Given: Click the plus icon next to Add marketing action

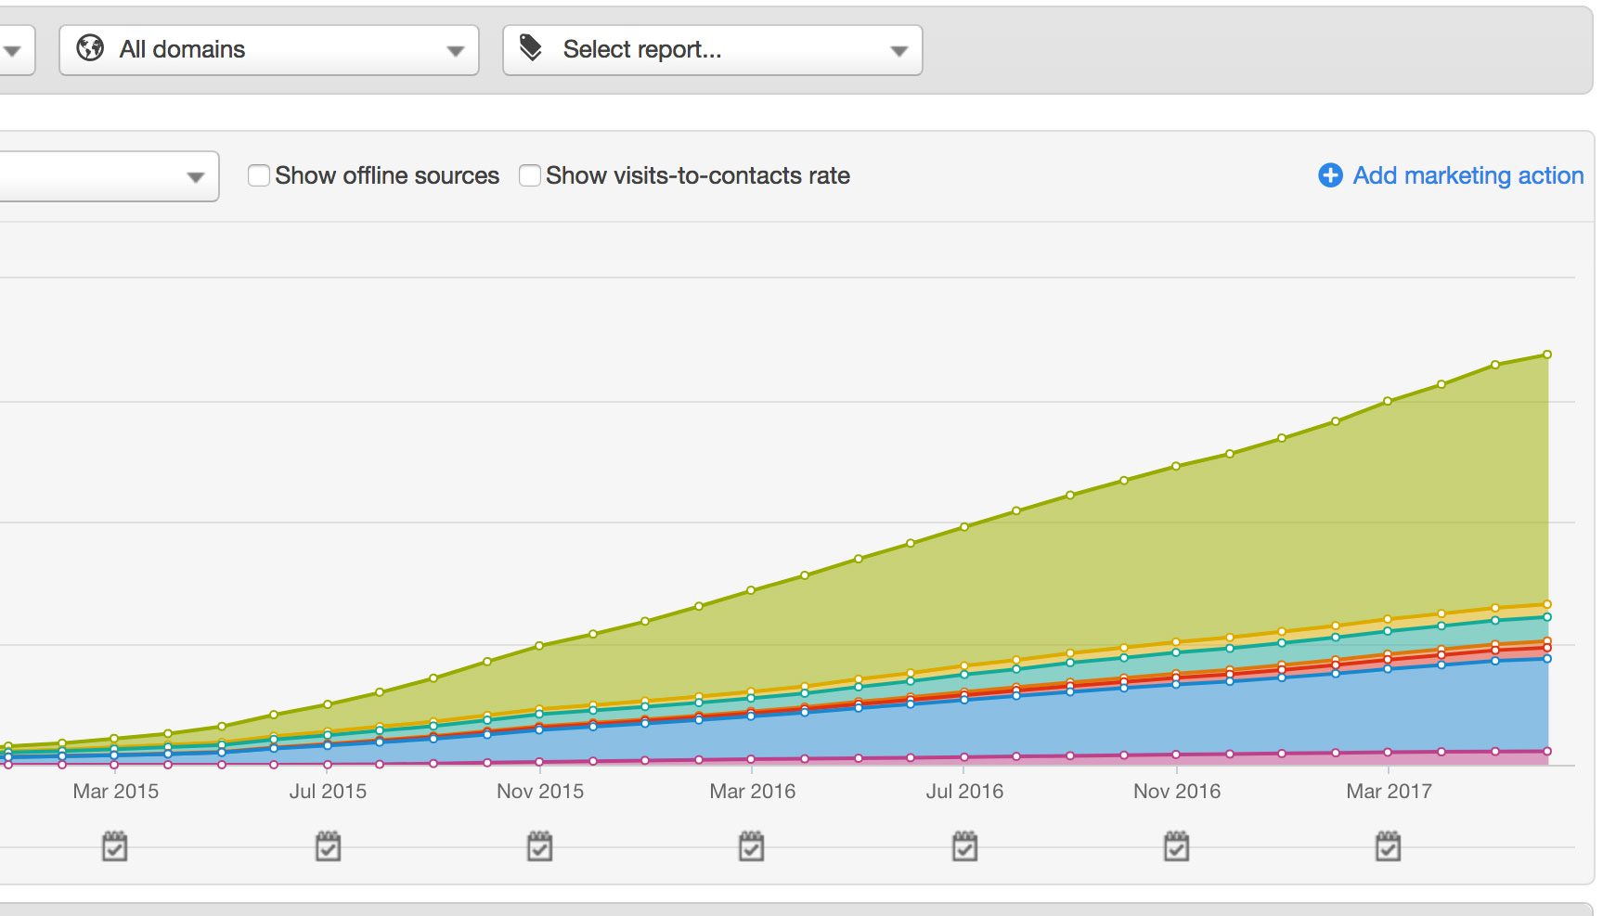Looking at the screenshot, I should pyautogui.click(x=1330, y=175).
